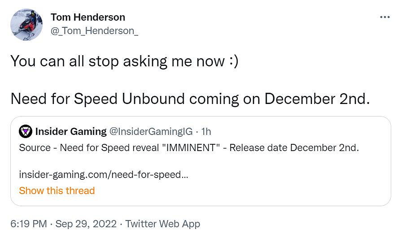This screenshot has height=238, width=402.
Task: Click Show this thread
Action: 57,190
